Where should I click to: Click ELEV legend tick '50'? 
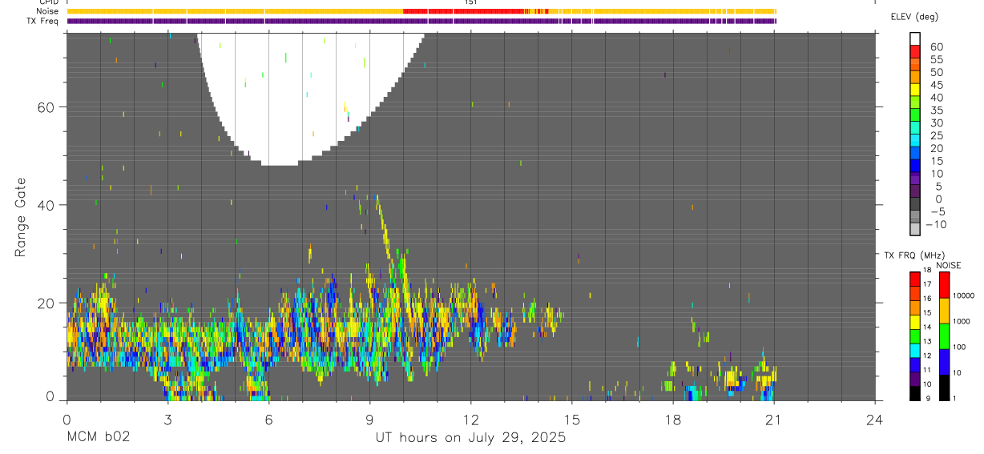[936, 72]
